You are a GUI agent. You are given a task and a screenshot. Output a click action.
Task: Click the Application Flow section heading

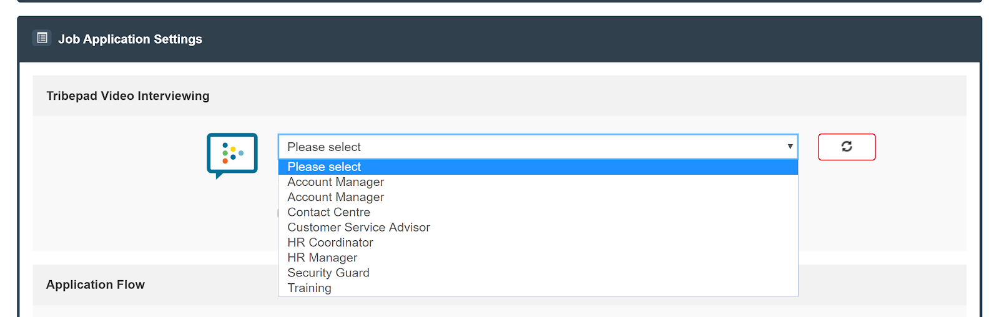96,285
